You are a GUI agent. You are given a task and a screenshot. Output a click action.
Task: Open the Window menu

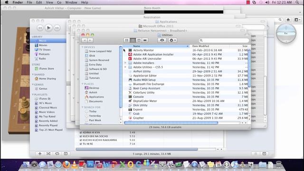point(71,2)
